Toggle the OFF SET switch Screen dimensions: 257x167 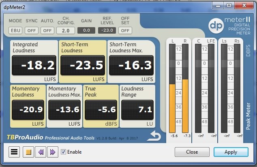pos(126,30)
